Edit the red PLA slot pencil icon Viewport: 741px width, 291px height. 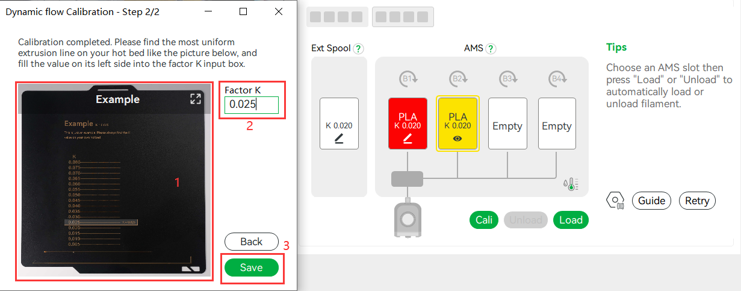pos(408,139)
